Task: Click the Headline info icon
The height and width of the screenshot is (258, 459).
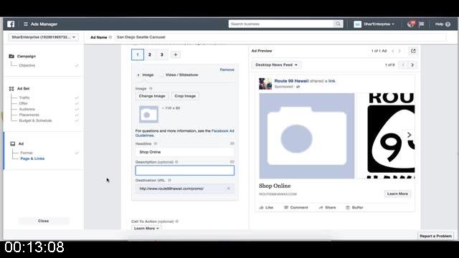Action: (156, 143)
